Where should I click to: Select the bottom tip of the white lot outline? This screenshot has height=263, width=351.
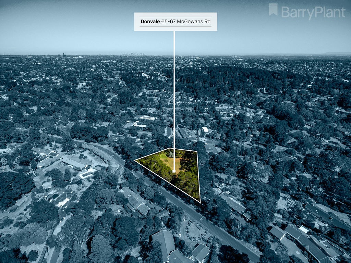tap(200, 202)
